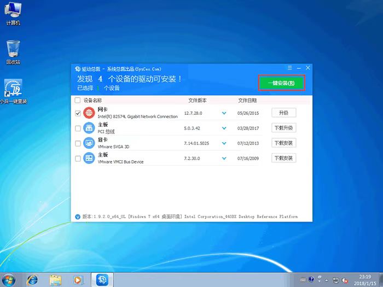Click the date 07/16/2009
This screenshot has height=287, width=383.
pyautogui.click(x=248, y=159)
